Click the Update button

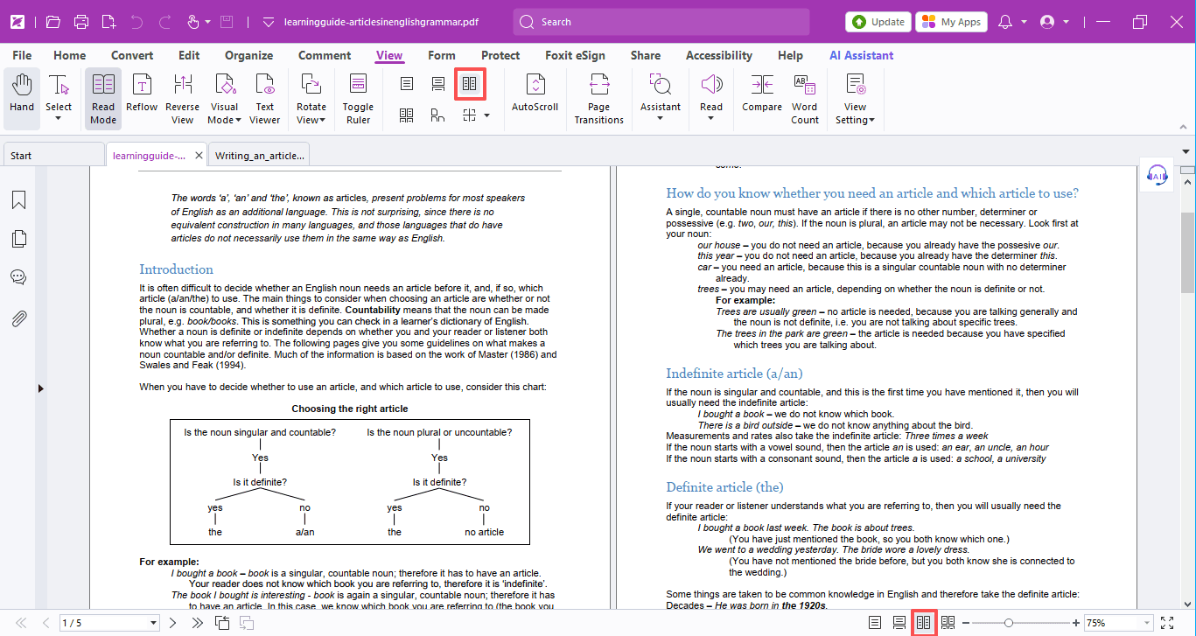coord(878,22)
